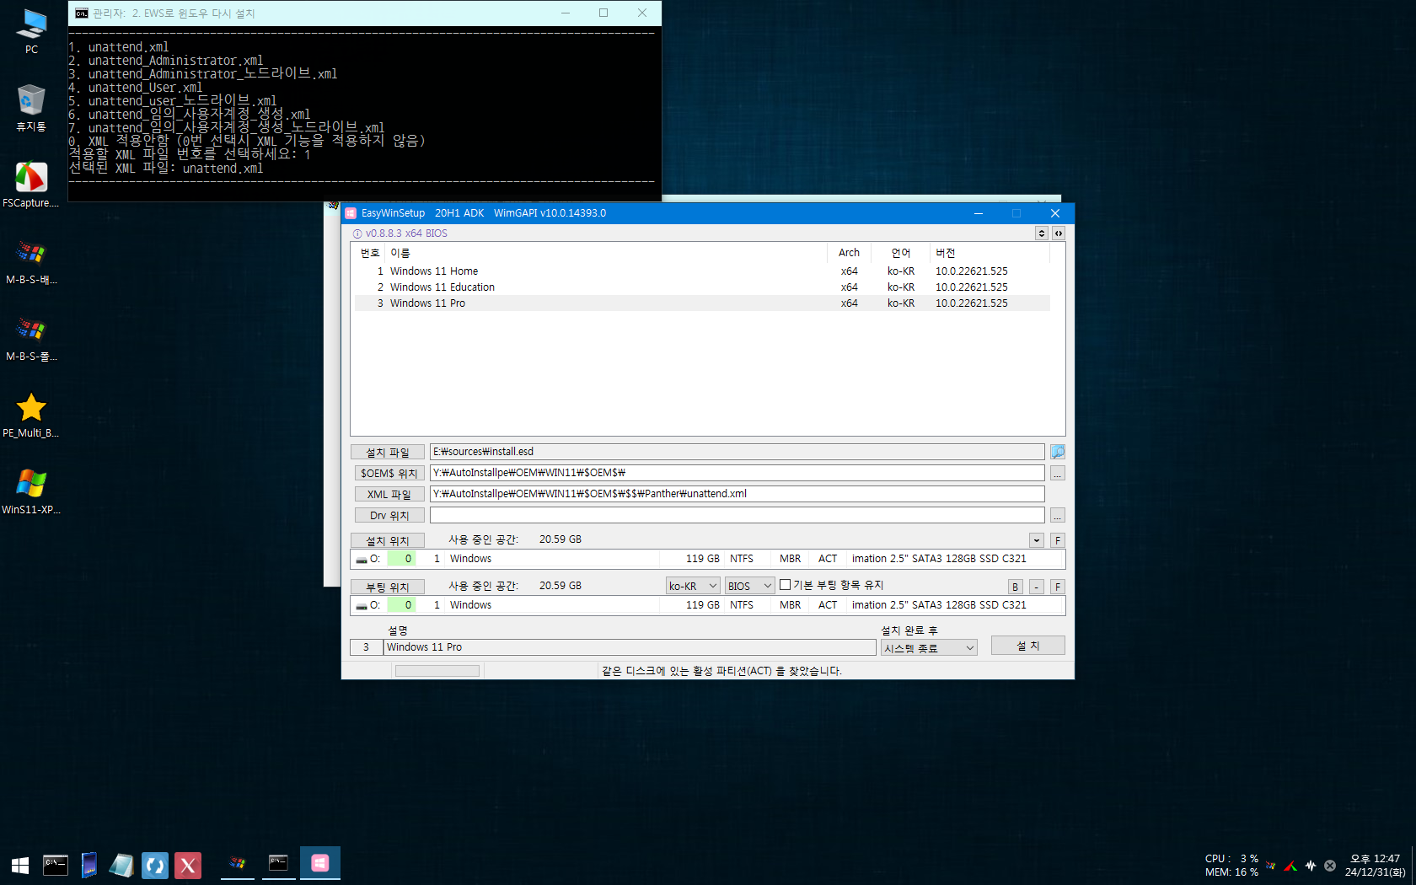Screen dimensions: 1416x885
Task: Select Windows 11 Education in image list
Action: pyautogui.click(x=702, y=287)
